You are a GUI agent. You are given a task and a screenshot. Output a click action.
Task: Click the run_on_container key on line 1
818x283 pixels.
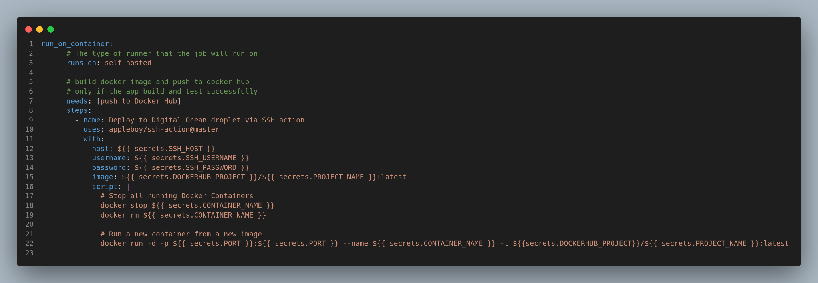coord(75,44)
